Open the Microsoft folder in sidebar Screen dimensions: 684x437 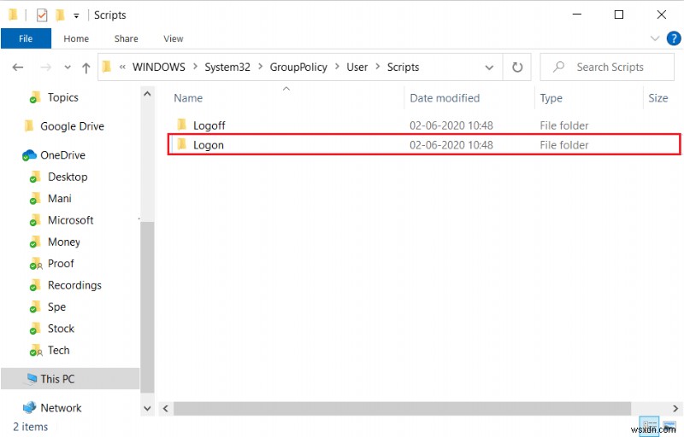pos(70,220)
